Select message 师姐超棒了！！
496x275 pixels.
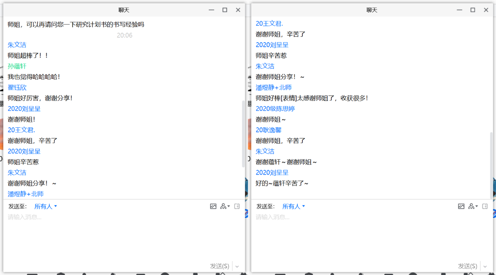[x=28, y=55]
